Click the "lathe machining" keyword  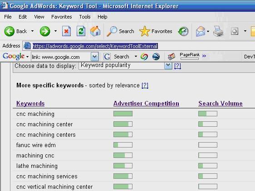tap(37, 166)
